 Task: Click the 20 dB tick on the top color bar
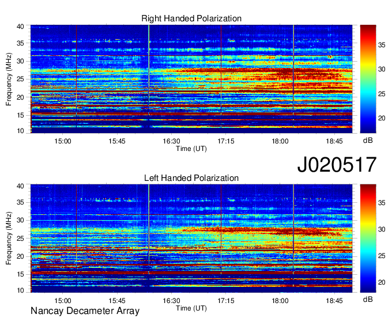tap(382, 118)
